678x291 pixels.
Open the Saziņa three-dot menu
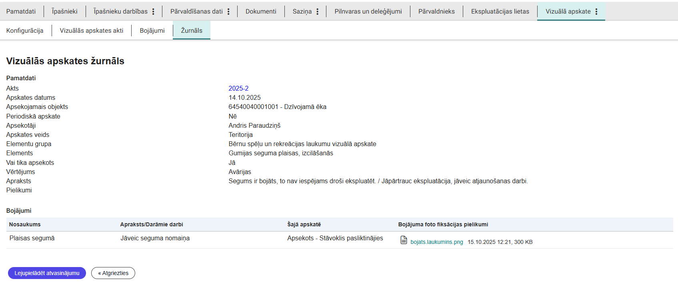318,12
